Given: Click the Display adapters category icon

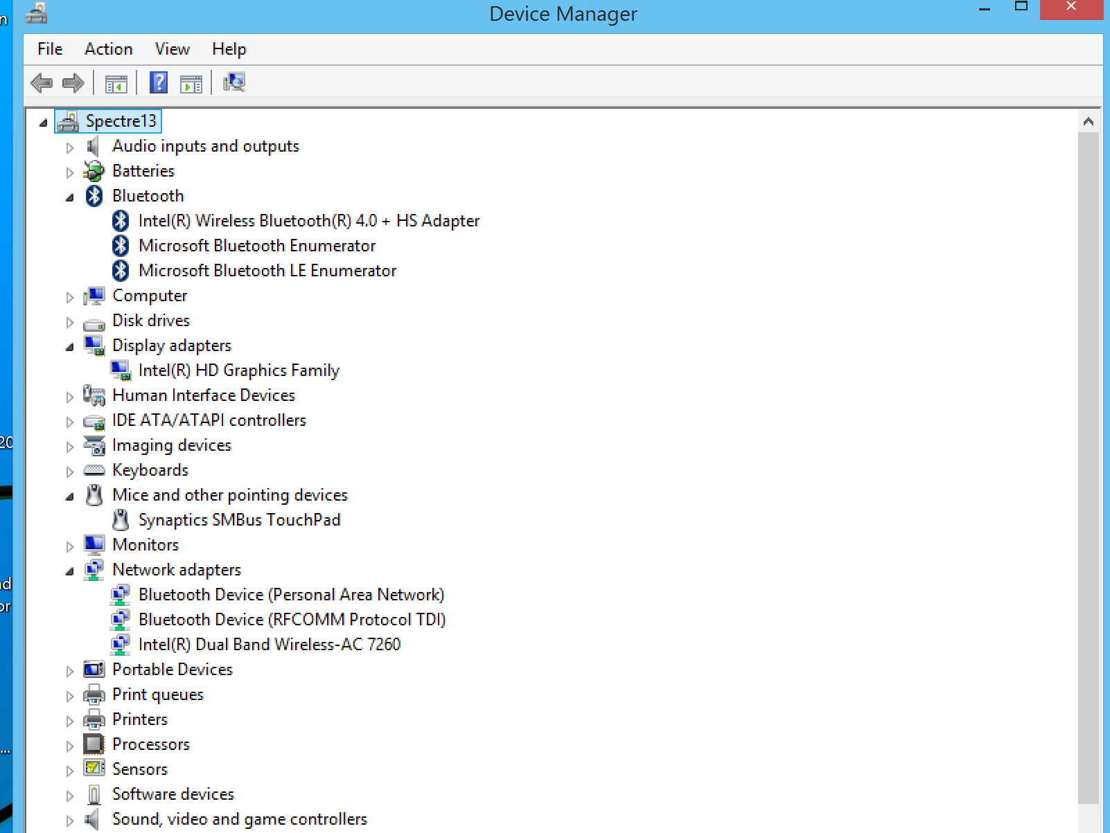Looking at the screenshot, I should tap(94, 346).
